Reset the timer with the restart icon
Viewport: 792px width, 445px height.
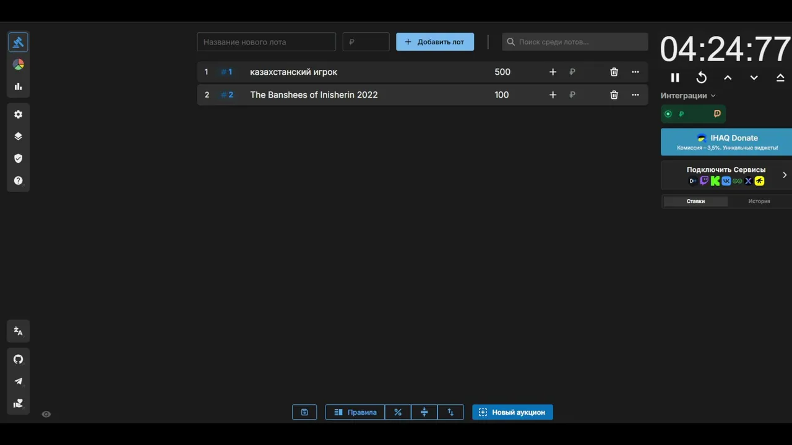pos(702,78)
